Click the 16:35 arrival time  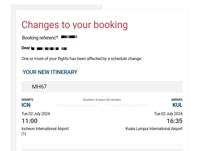pos(174,121)
